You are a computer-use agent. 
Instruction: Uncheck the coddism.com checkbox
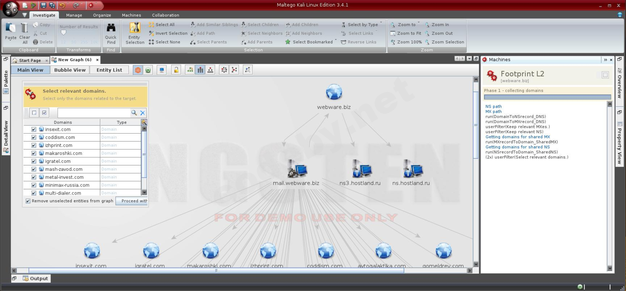tap(34, 137)
